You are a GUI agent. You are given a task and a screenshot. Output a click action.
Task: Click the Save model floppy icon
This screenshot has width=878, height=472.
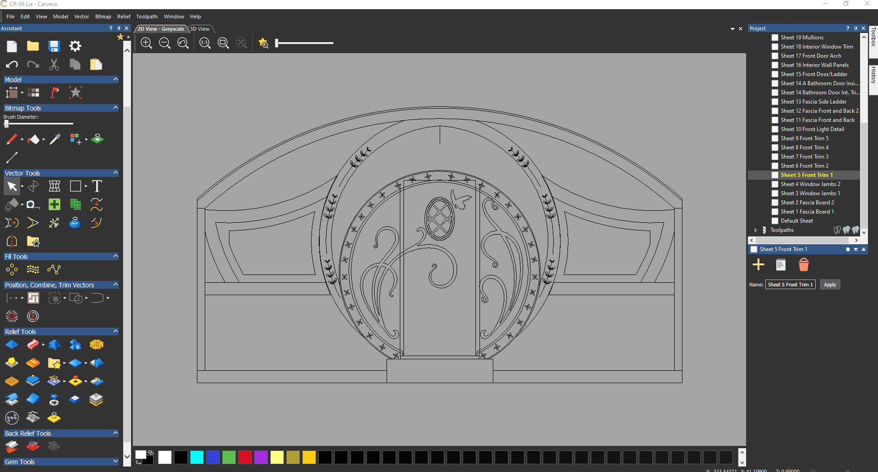(x=54, y=46)
